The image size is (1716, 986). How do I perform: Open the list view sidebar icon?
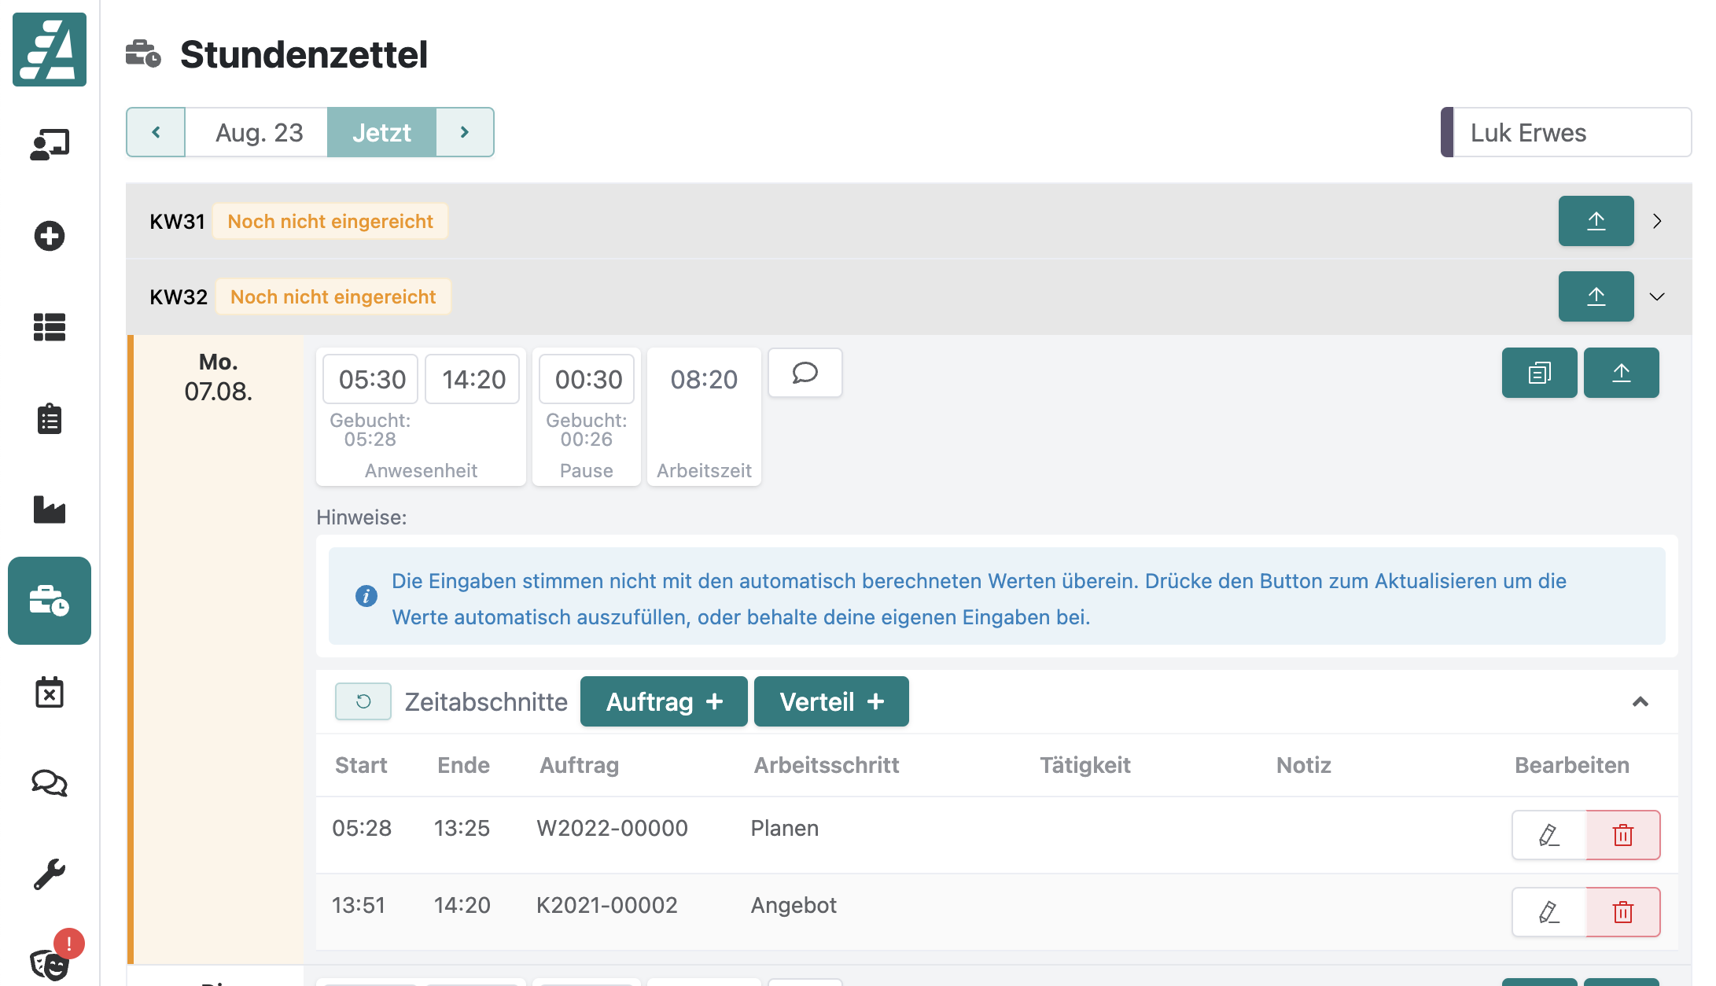[50, 327]
